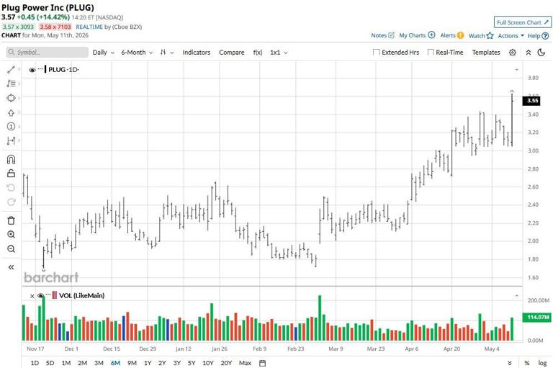Click the undo arrow icon
The width and height of the screenshot is (553, 368).
point(11,187)
